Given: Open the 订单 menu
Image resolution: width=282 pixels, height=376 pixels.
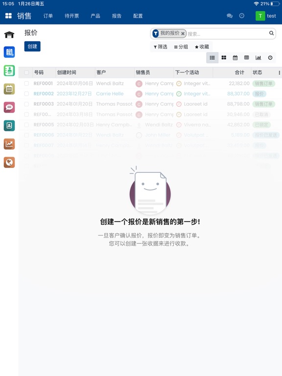Looking at the screenshot, I should pyautogui.click(x=48, y=16).
